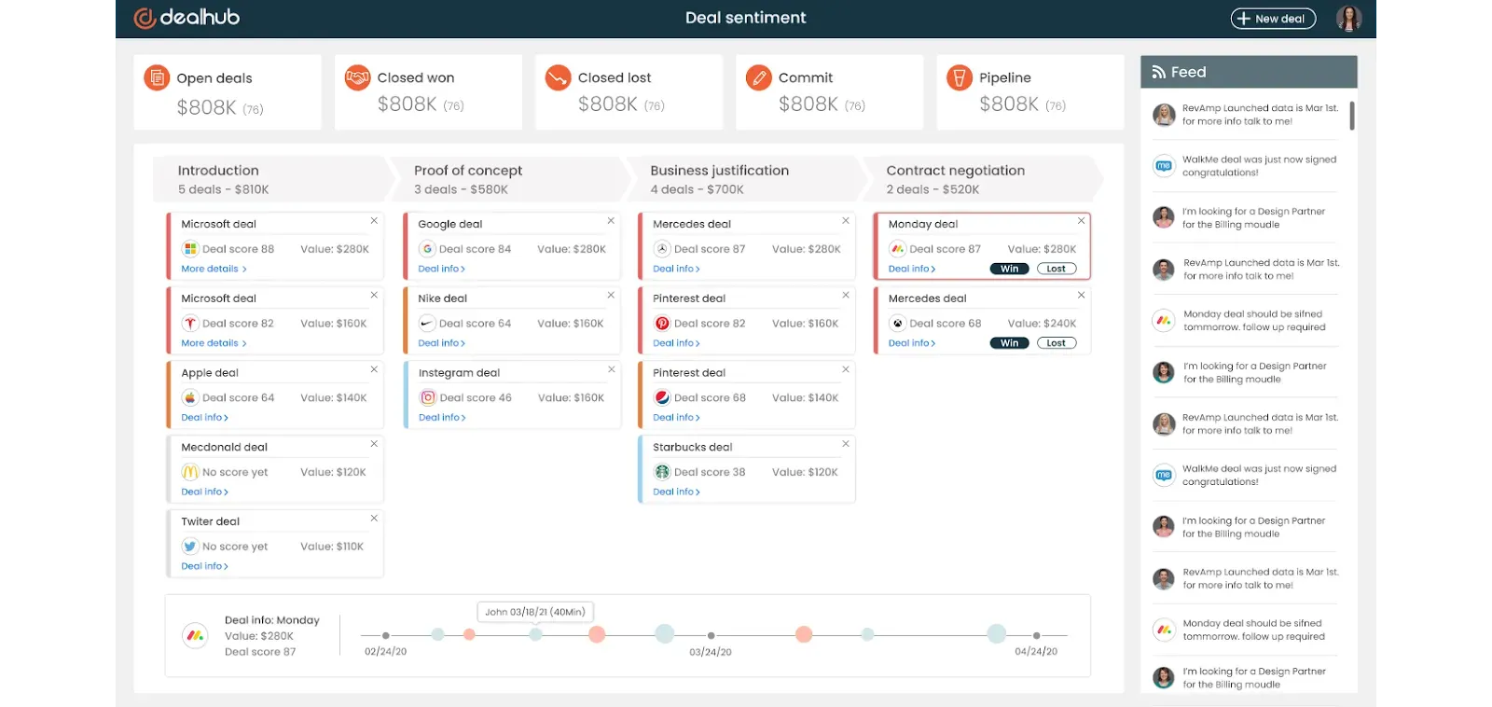The width and height of the screenshot is (1492, 707).
Task: Close the Nike deal card
Action: pyautogui.click(x=611, y=295)
